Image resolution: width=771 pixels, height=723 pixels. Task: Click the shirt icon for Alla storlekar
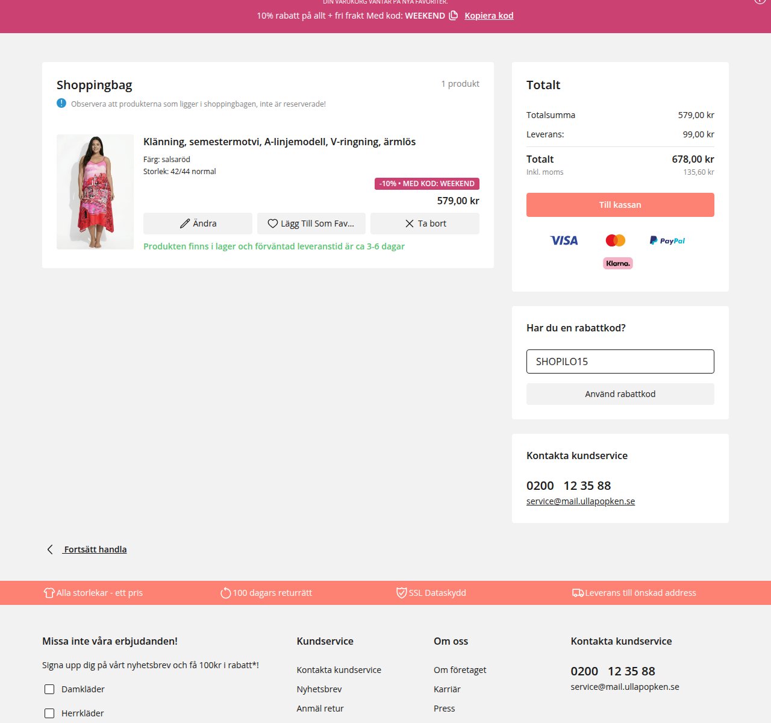(x=49, y=593)
